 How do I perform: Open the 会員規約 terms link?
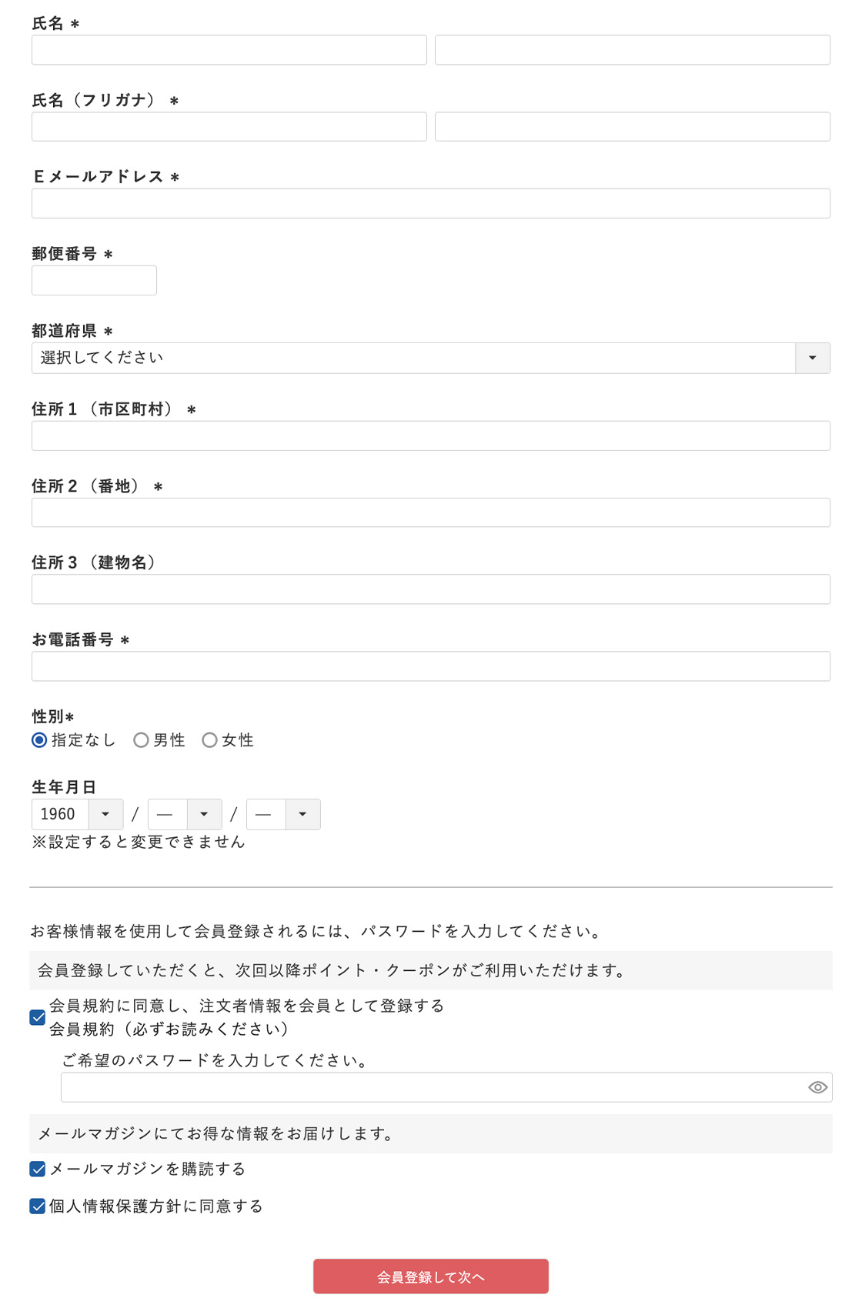point(82,1029)
